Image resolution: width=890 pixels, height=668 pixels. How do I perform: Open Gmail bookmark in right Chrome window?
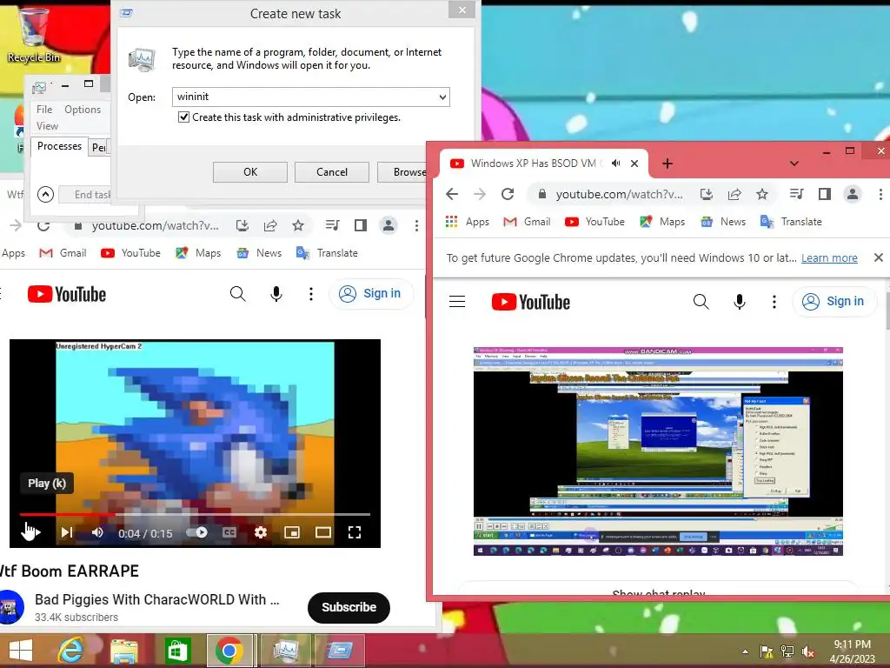pos(527,222)
